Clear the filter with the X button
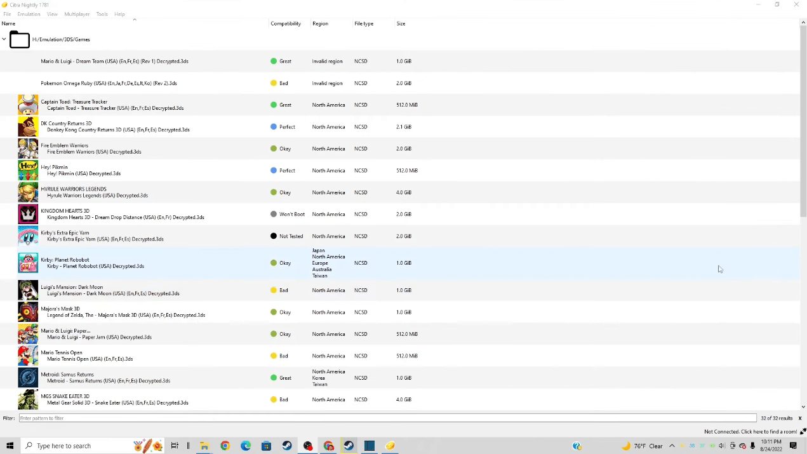The height and width of the screenshot is (454, 807). point(800,418)
